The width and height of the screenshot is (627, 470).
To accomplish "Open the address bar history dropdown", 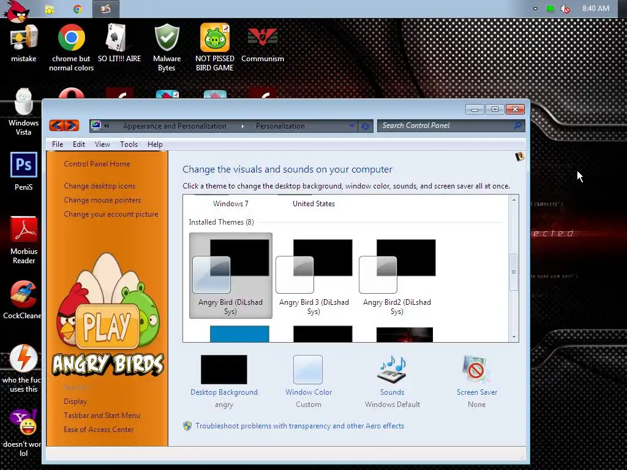I will click(x=351, y=126).
